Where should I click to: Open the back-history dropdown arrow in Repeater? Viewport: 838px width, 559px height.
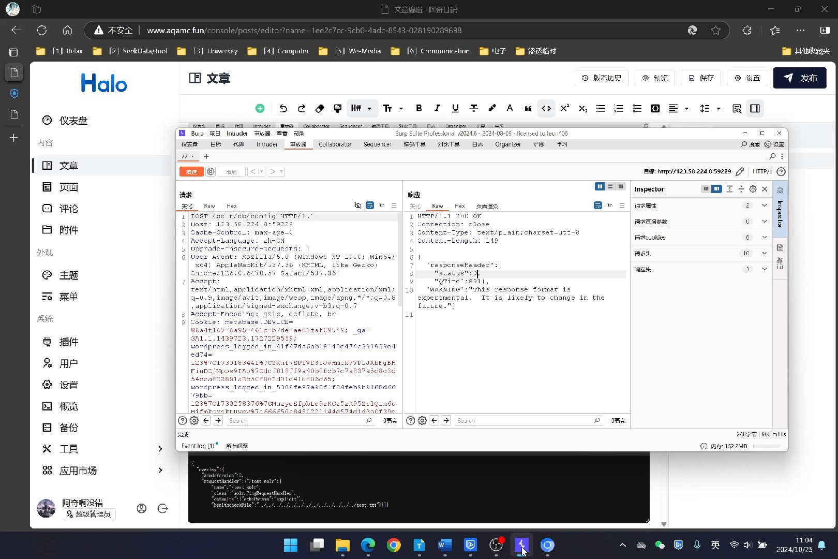262,172
